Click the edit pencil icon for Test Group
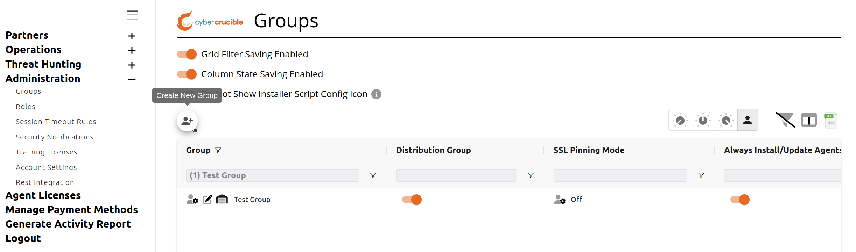 [x=208, y=200]
